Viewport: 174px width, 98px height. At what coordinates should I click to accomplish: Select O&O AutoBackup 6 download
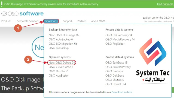(x=61, y=40)
